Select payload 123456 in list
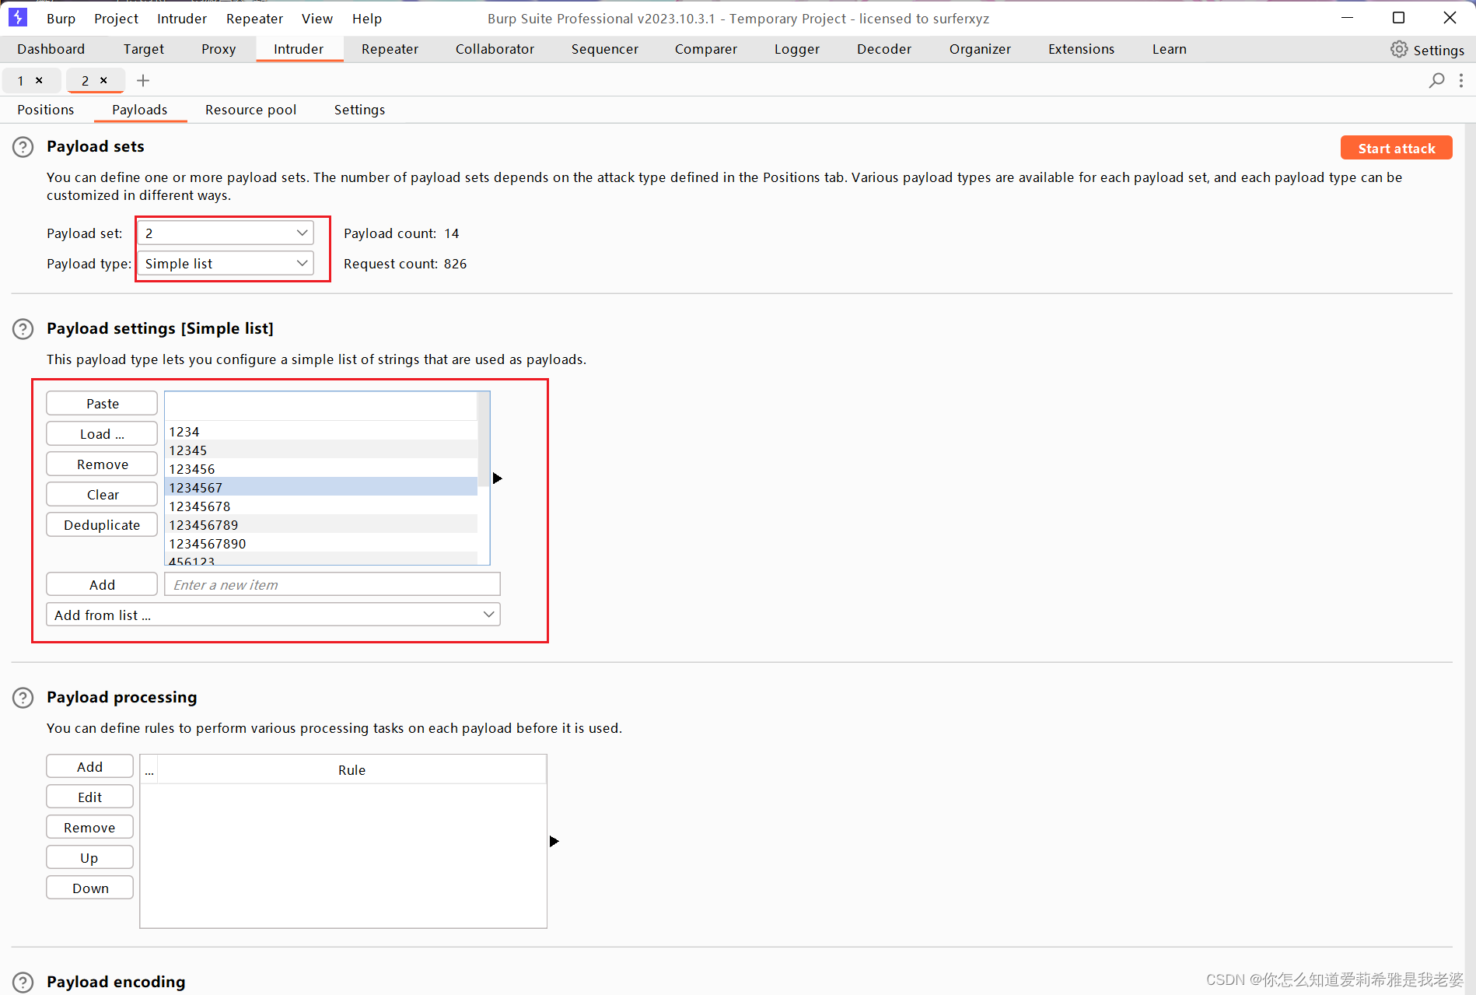 [x=321, y=468]
